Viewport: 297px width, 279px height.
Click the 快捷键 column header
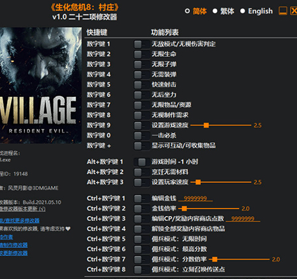click(97, 32)
